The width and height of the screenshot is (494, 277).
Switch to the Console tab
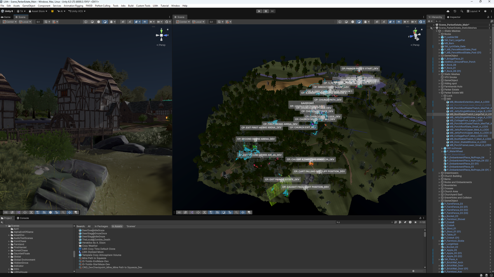pos(23,218)
